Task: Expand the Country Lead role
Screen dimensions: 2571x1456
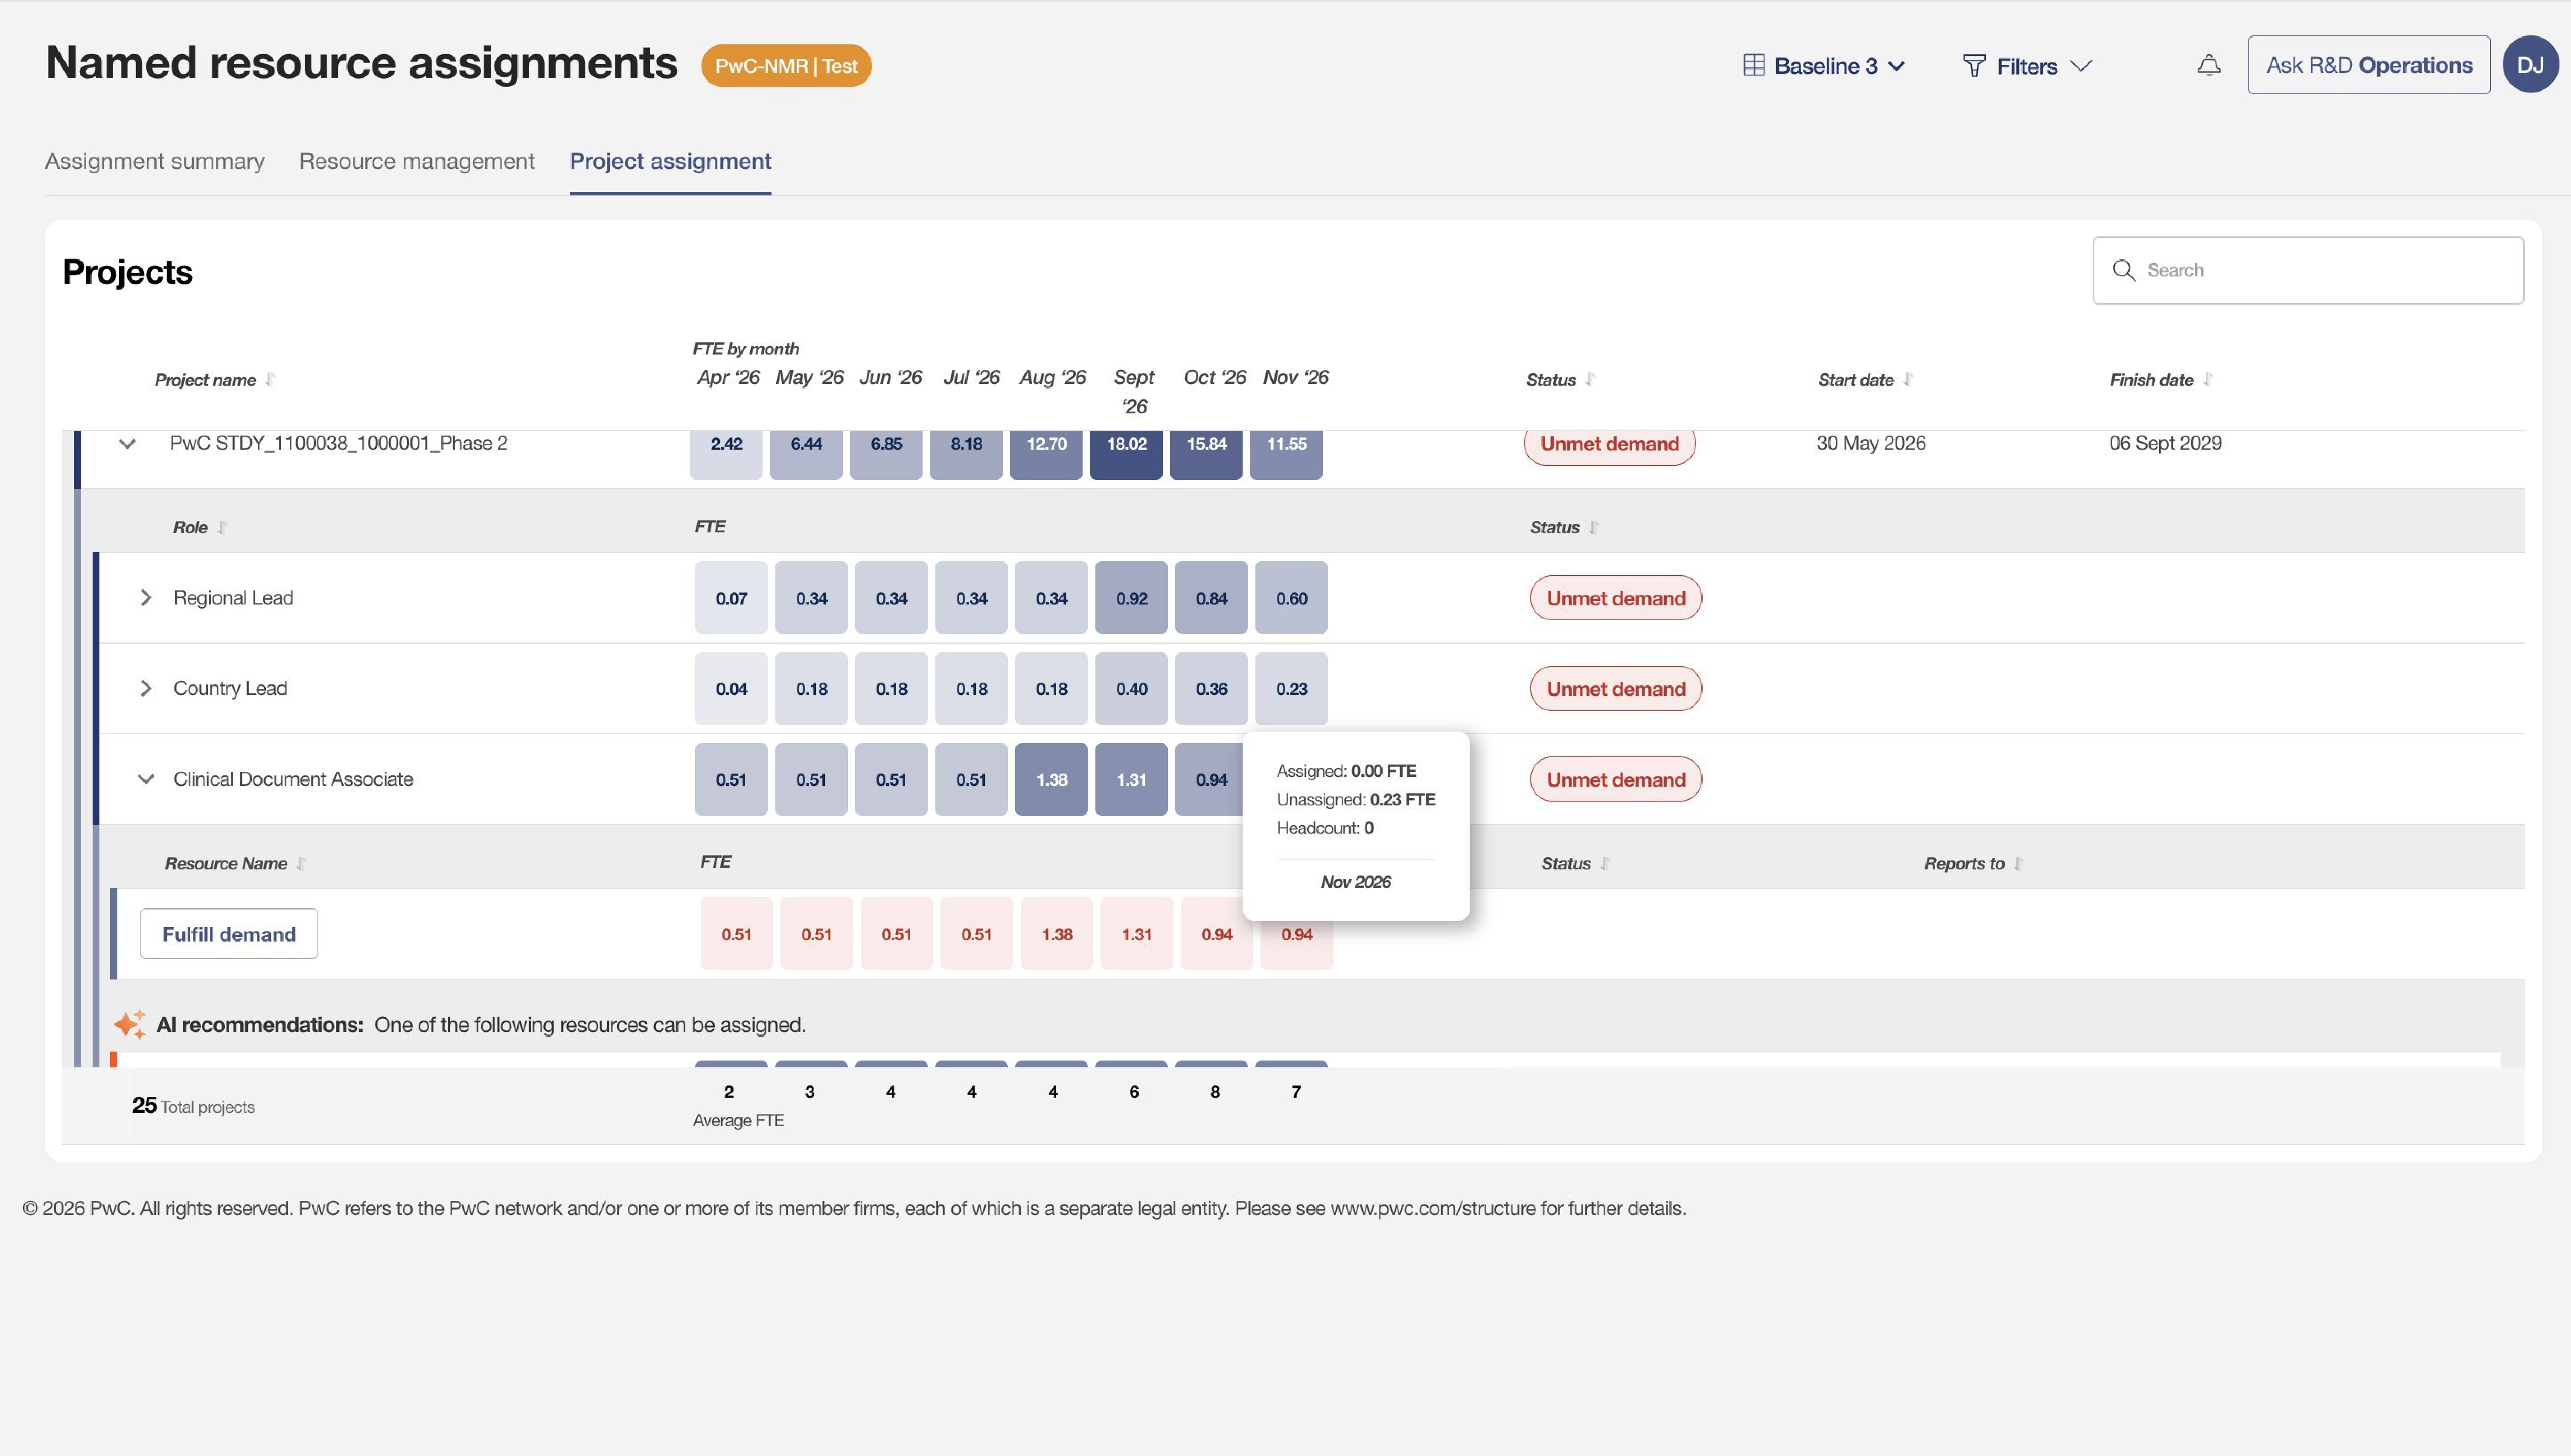Action: 146,689
